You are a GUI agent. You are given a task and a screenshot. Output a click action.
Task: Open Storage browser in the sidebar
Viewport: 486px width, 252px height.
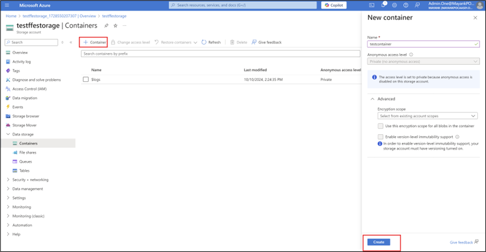click(25, 116)
